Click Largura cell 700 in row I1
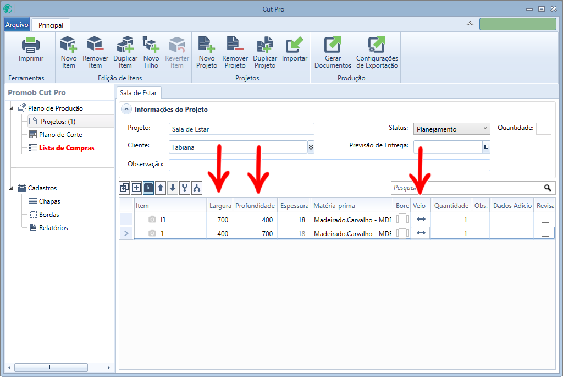The height and width of the screenshot is (377, 563). coord(220,220)
